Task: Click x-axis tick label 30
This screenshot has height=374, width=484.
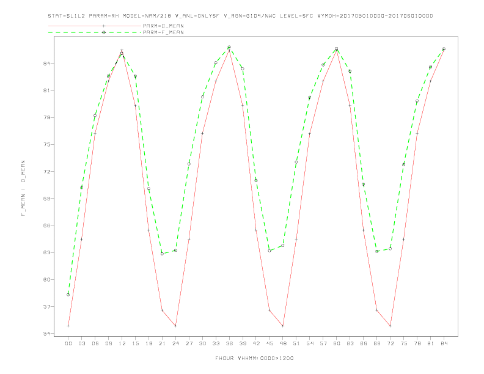Action: click(202, 343)
